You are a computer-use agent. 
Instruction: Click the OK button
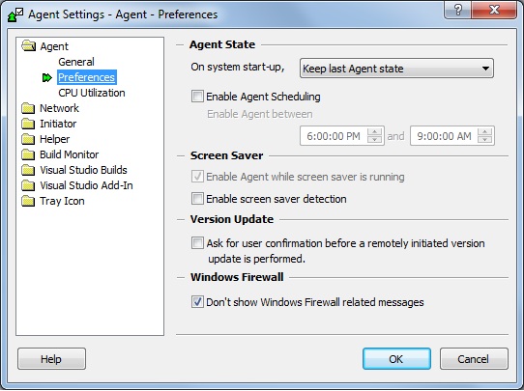(x=396, y=358)
